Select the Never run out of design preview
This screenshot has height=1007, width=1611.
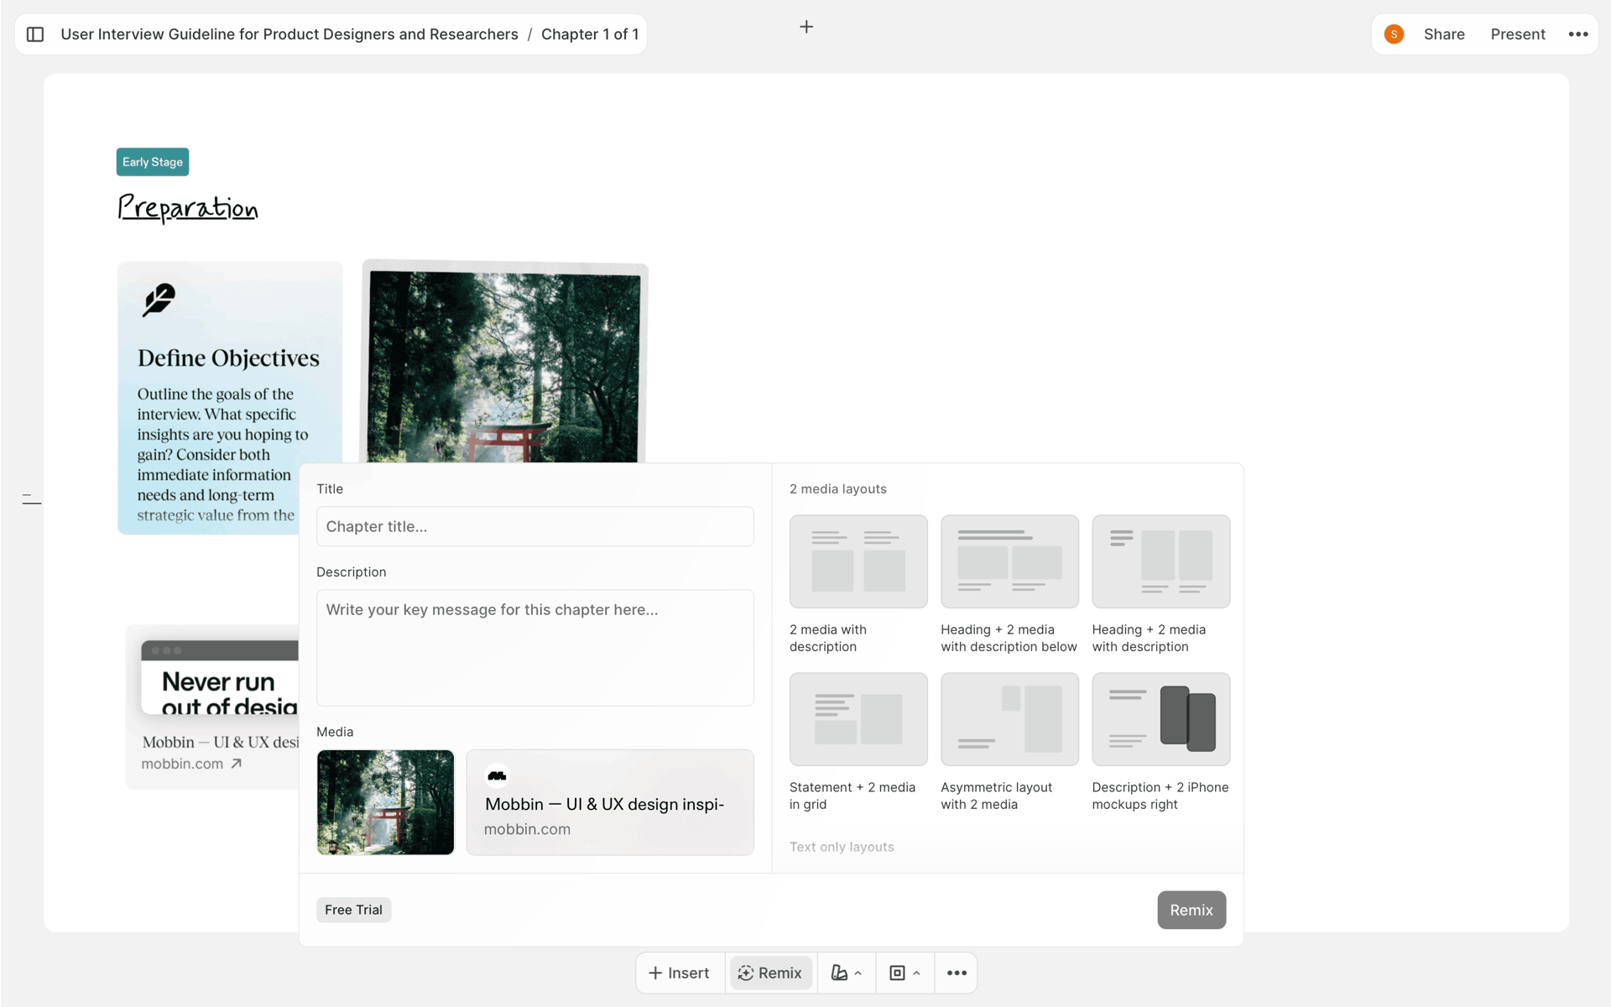220,678
